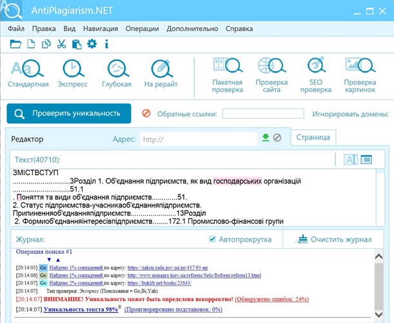Open the Правка menu
This screenshot has width=394, height=323.
tap(44, 28)
